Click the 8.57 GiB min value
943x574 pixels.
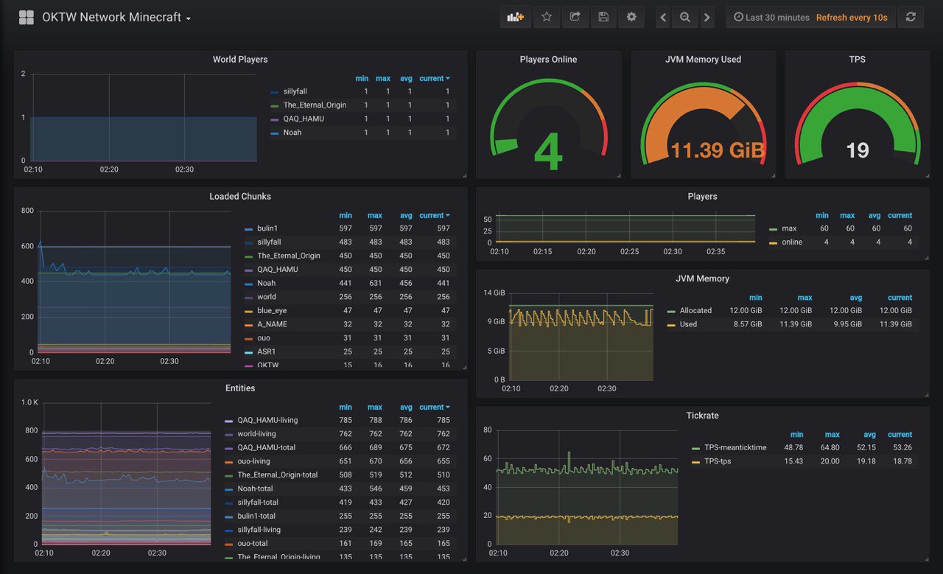(x=747, y=324)
